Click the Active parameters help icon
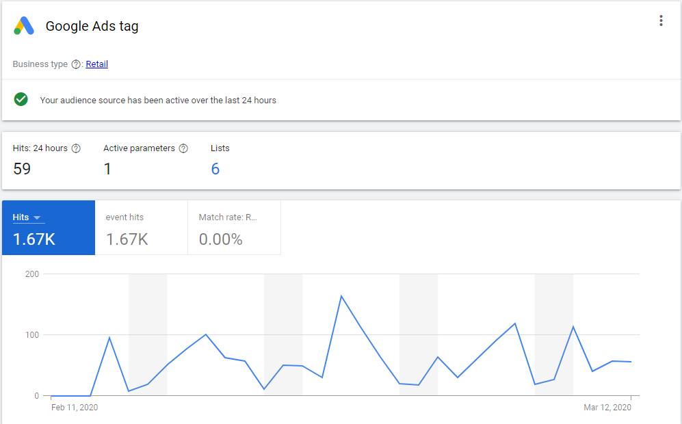The width and height of the screenshot is (682, 424). click(x=183, y=148)
